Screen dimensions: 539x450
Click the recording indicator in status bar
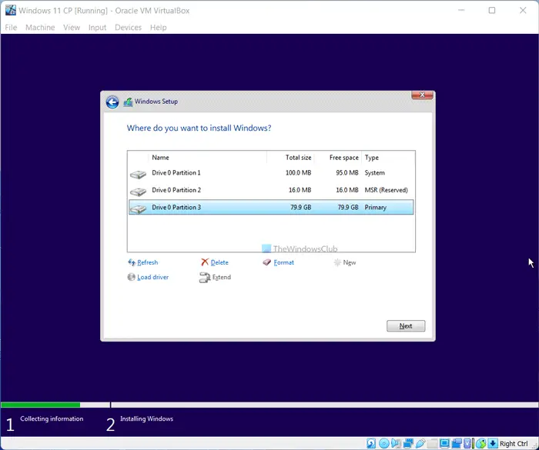(x=457, y=444)
